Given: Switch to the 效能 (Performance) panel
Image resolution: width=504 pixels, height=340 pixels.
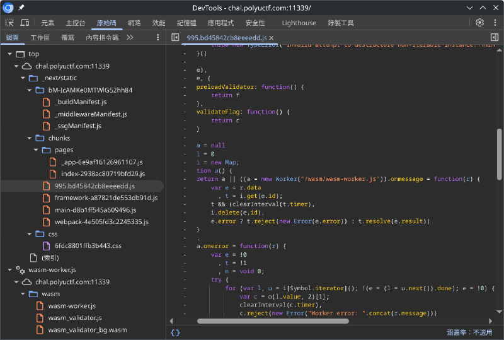Looking at the screenshot, I should point(159,23).
